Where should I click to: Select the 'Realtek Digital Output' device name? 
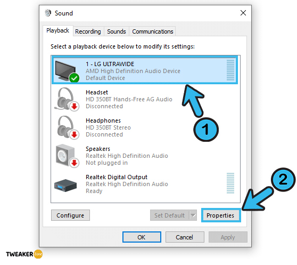point(117,177)
